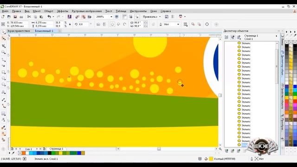
Task: Select the Crop tool in toolbox
Action: (x=3, y=45)
